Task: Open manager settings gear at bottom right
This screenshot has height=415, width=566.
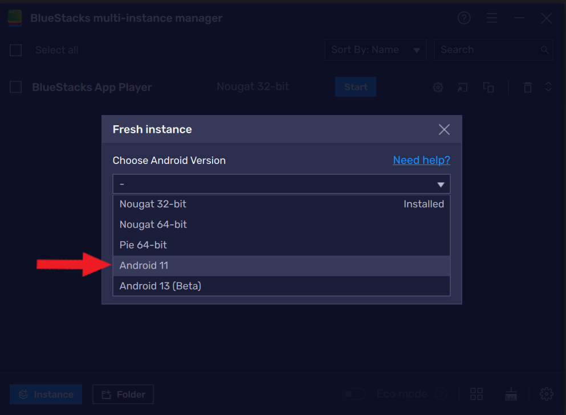Action: click(546, 394)
